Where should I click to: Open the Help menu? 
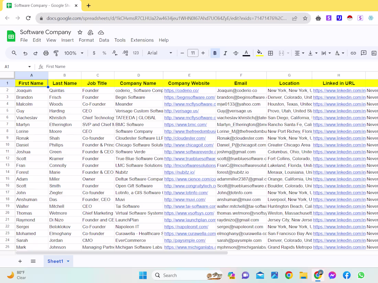point(164,40)
